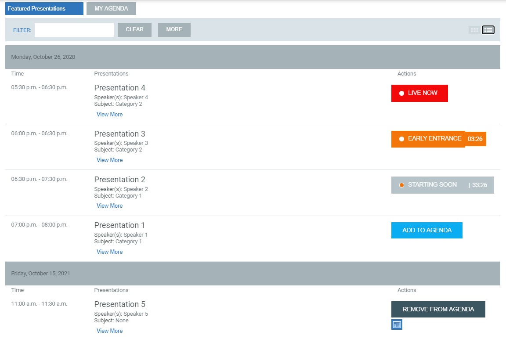View More details for Presentation 2
Screen dimensions: 506x339
110,206
